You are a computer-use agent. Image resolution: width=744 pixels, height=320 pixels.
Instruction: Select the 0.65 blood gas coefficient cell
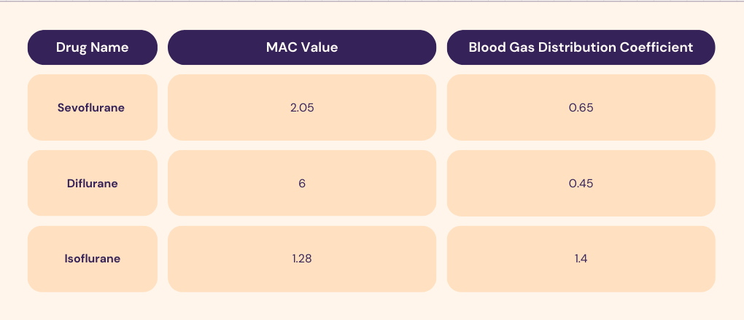(x=581, y=107)
